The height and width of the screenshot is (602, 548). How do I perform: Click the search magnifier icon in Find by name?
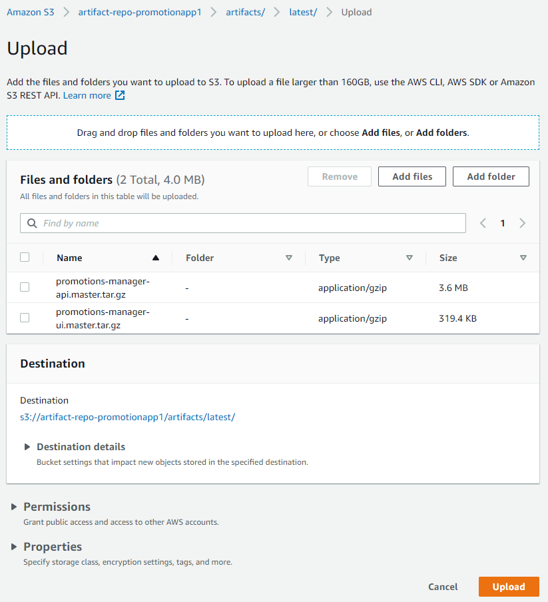coord(32,223)
